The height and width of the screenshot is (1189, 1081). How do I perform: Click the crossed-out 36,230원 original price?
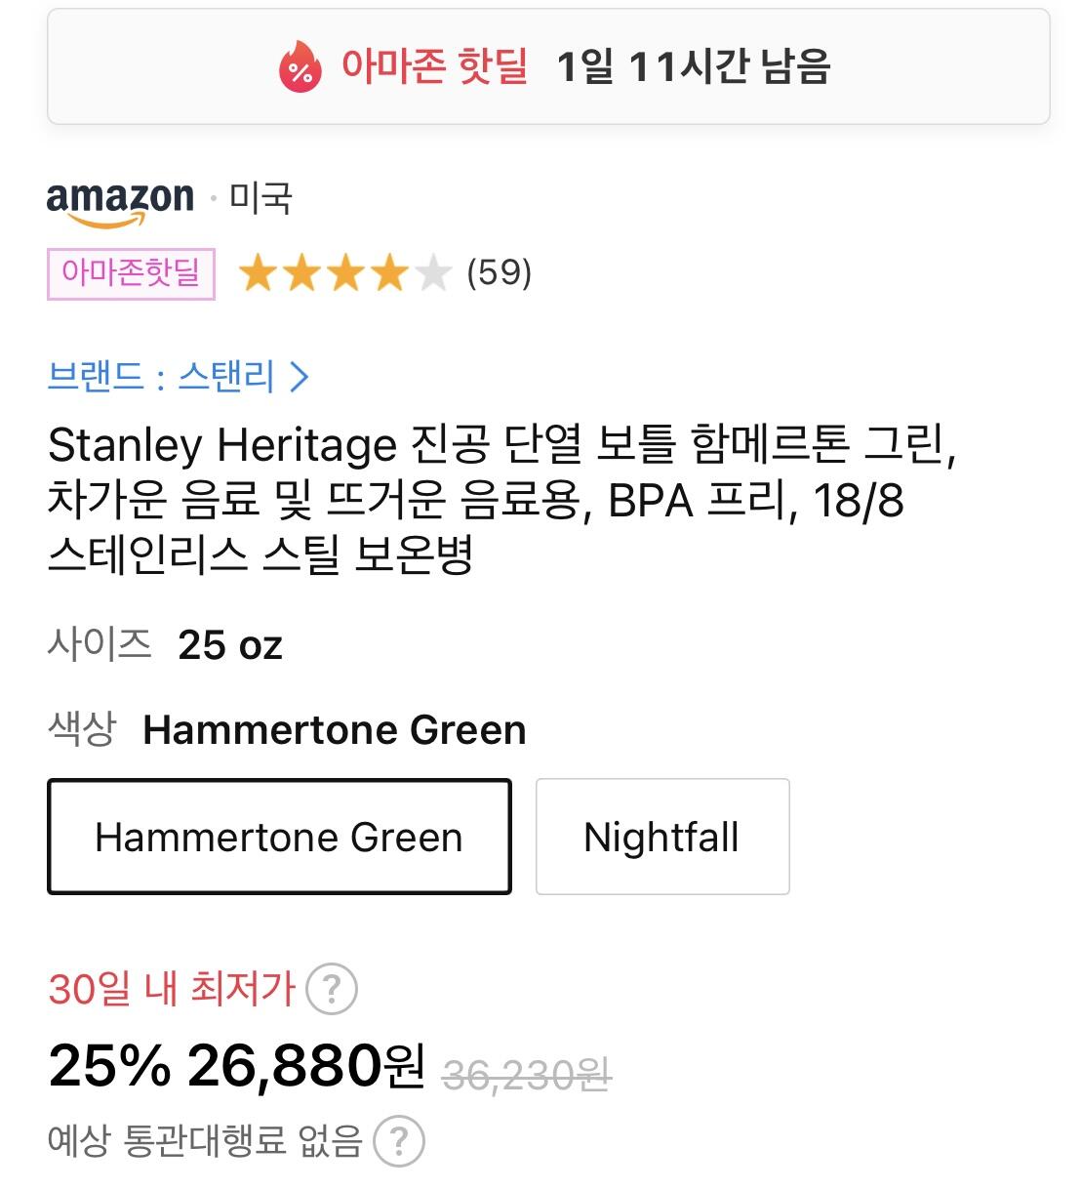point(527,1076)
